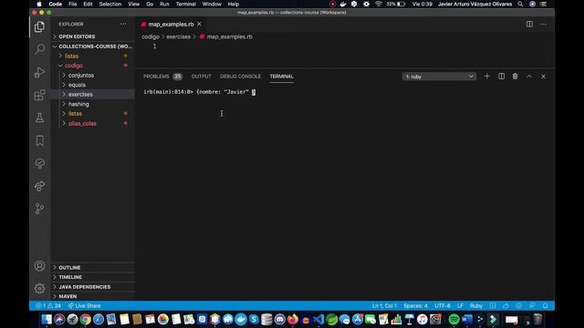Open Explorer Views and More Actions
Image resolution: width=584 pixels, height=328 pixels.
pyautogui.click(x=123, y=25)
